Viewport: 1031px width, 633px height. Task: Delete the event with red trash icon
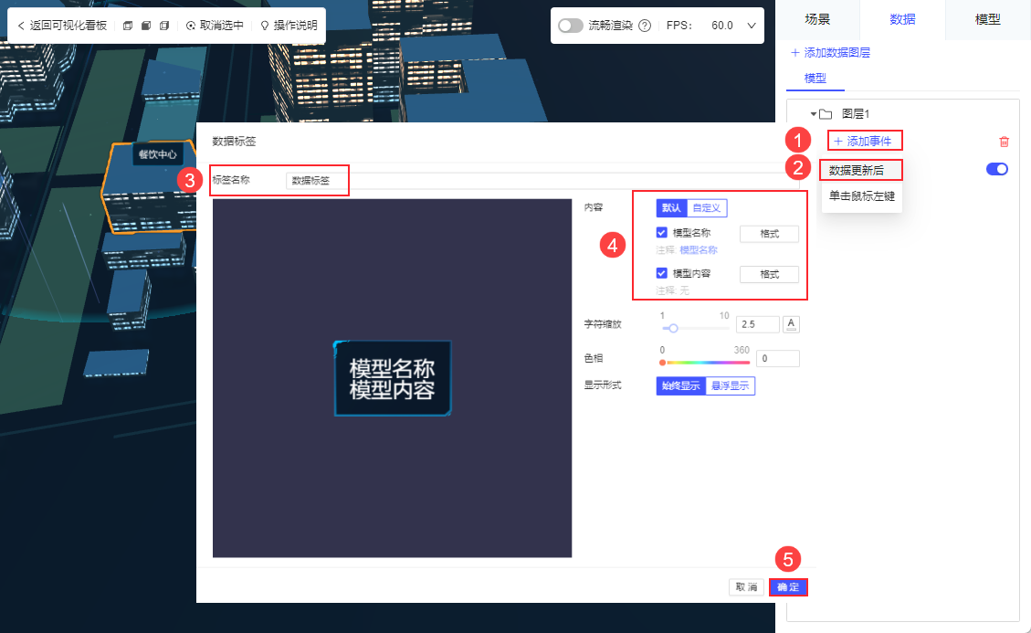(x=1004, y=142)
